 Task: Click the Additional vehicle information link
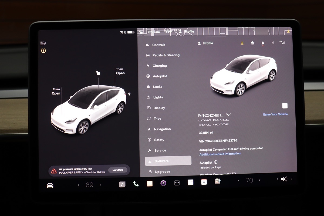(x=220, y=154)
